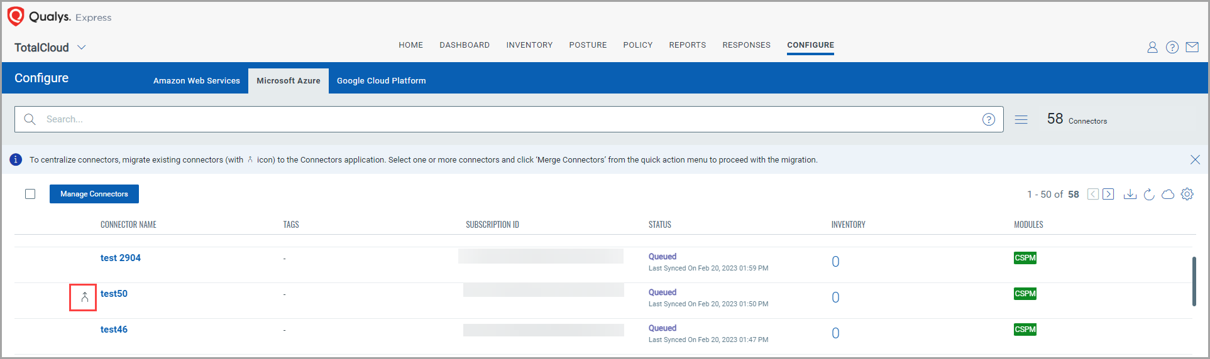Open the REPORTS menu
Viewport: 1210px width, 359px height.
pyautogui.click(x=687, y=45)
